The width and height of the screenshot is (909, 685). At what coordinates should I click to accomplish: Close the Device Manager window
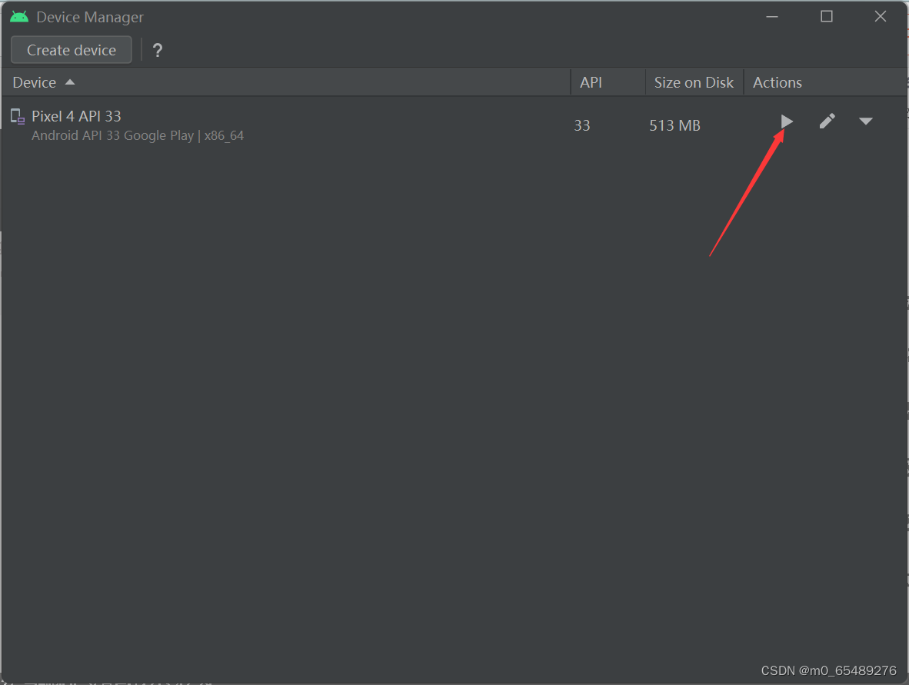click(x=880, y=16)
